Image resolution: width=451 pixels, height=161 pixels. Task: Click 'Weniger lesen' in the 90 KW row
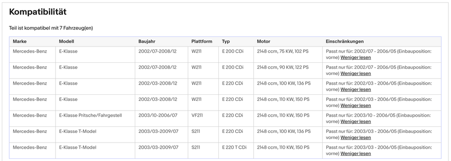355,73
